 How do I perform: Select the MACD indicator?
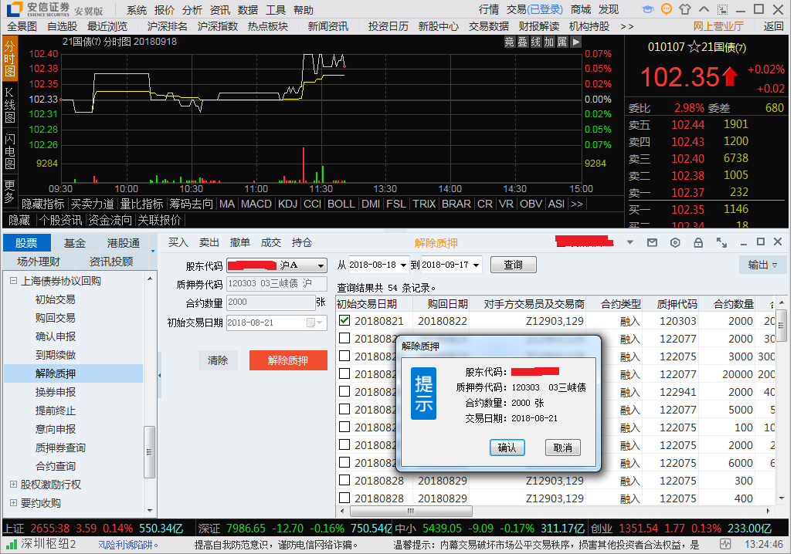(x=256, y=204)
